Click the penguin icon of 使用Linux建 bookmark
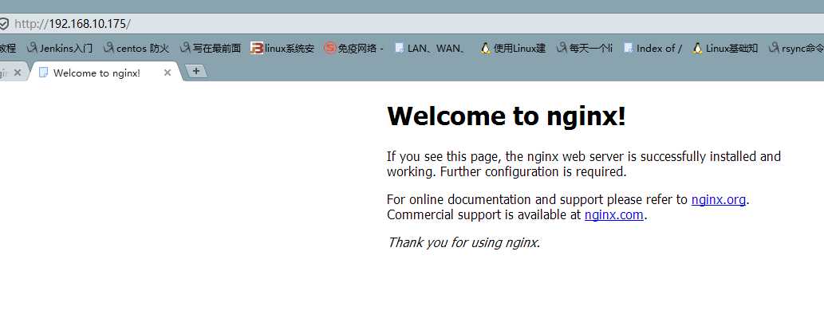 tap(486, 49)
